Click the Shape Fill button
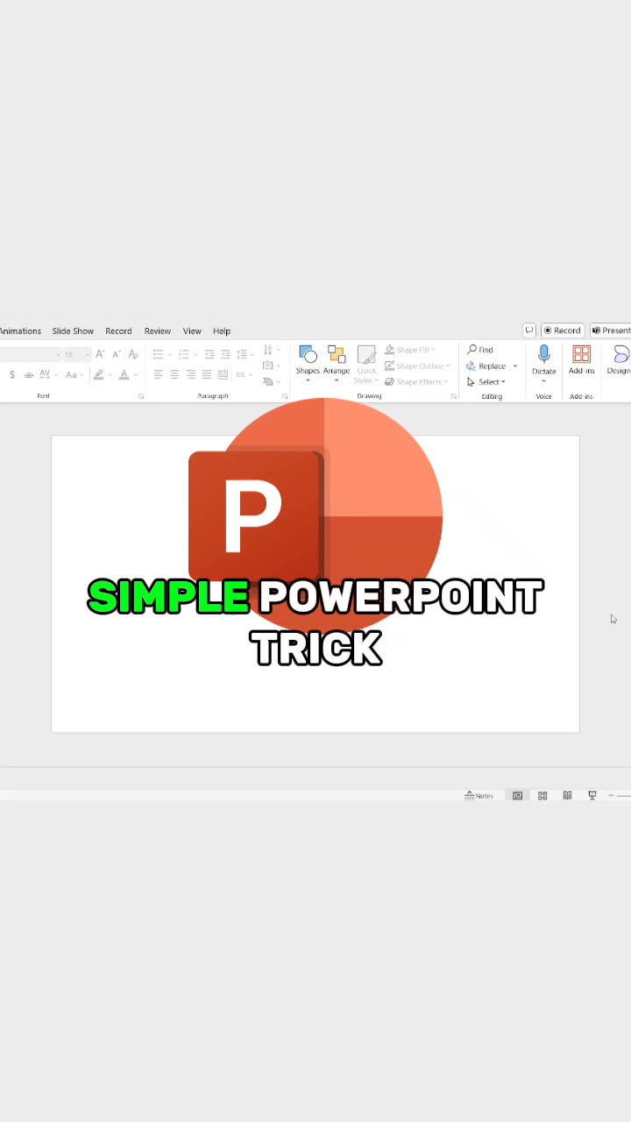 410,350
